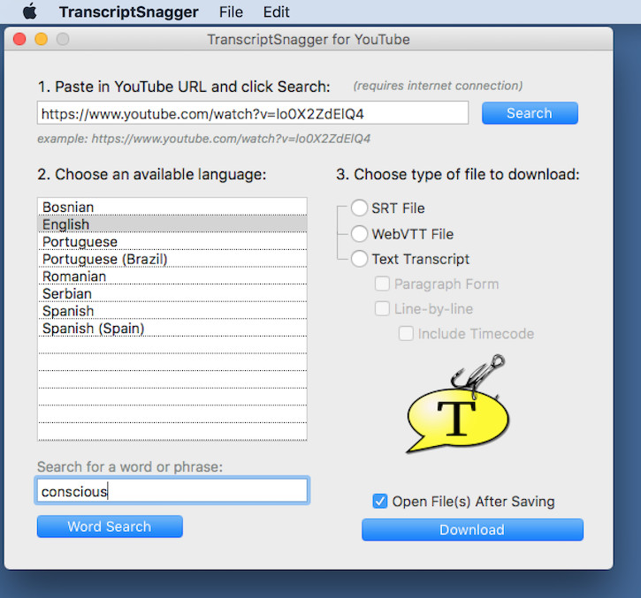
Task: Select Portuguese (Brazil) in the language list
Action: [x=172, y=259]
